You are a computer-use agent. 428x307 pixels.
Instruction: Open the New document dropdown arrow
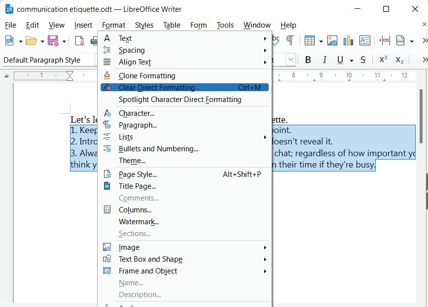[x=21, y=41]
